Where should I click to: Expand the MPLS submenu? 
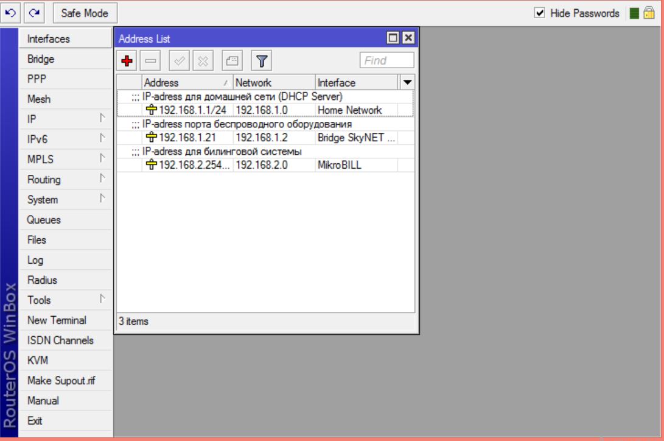[x=66, y=160]
